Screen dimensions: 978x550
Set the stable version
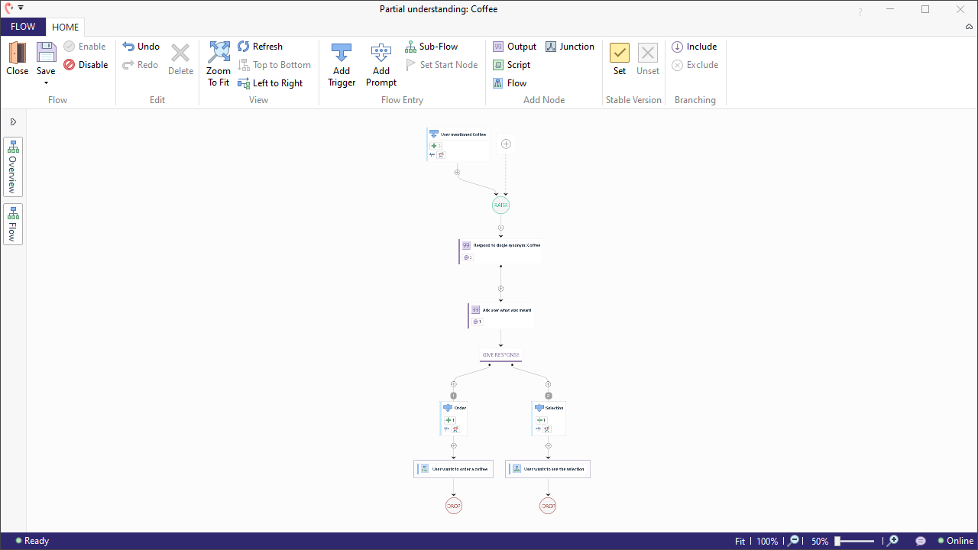[620, 54]
